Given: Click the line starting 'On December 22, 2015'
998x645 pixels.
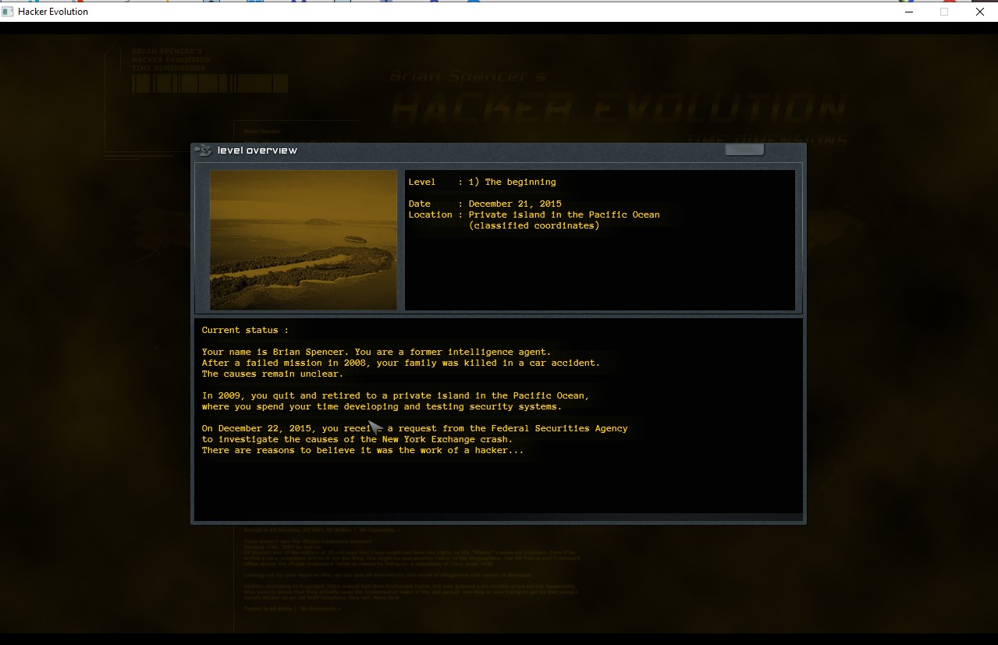Looking at the screenshot, I should (x=414, y=428).
